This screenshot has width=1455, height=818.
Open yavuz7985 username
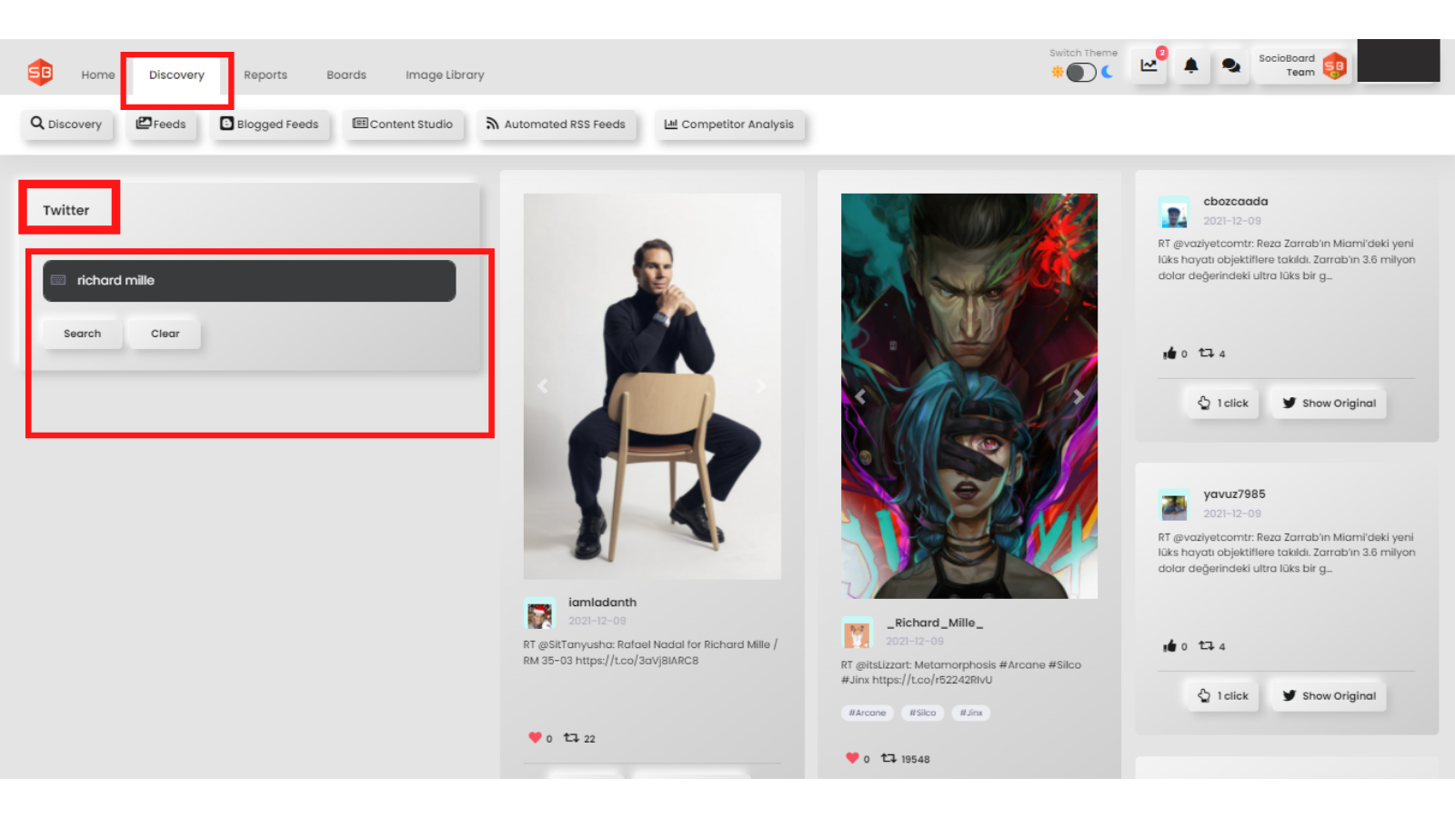point(1234,494)
